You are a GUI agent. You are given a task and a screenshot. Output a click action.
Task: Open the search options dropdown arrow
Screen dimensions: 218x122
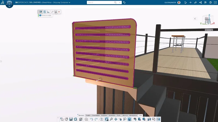coord(120,2)
